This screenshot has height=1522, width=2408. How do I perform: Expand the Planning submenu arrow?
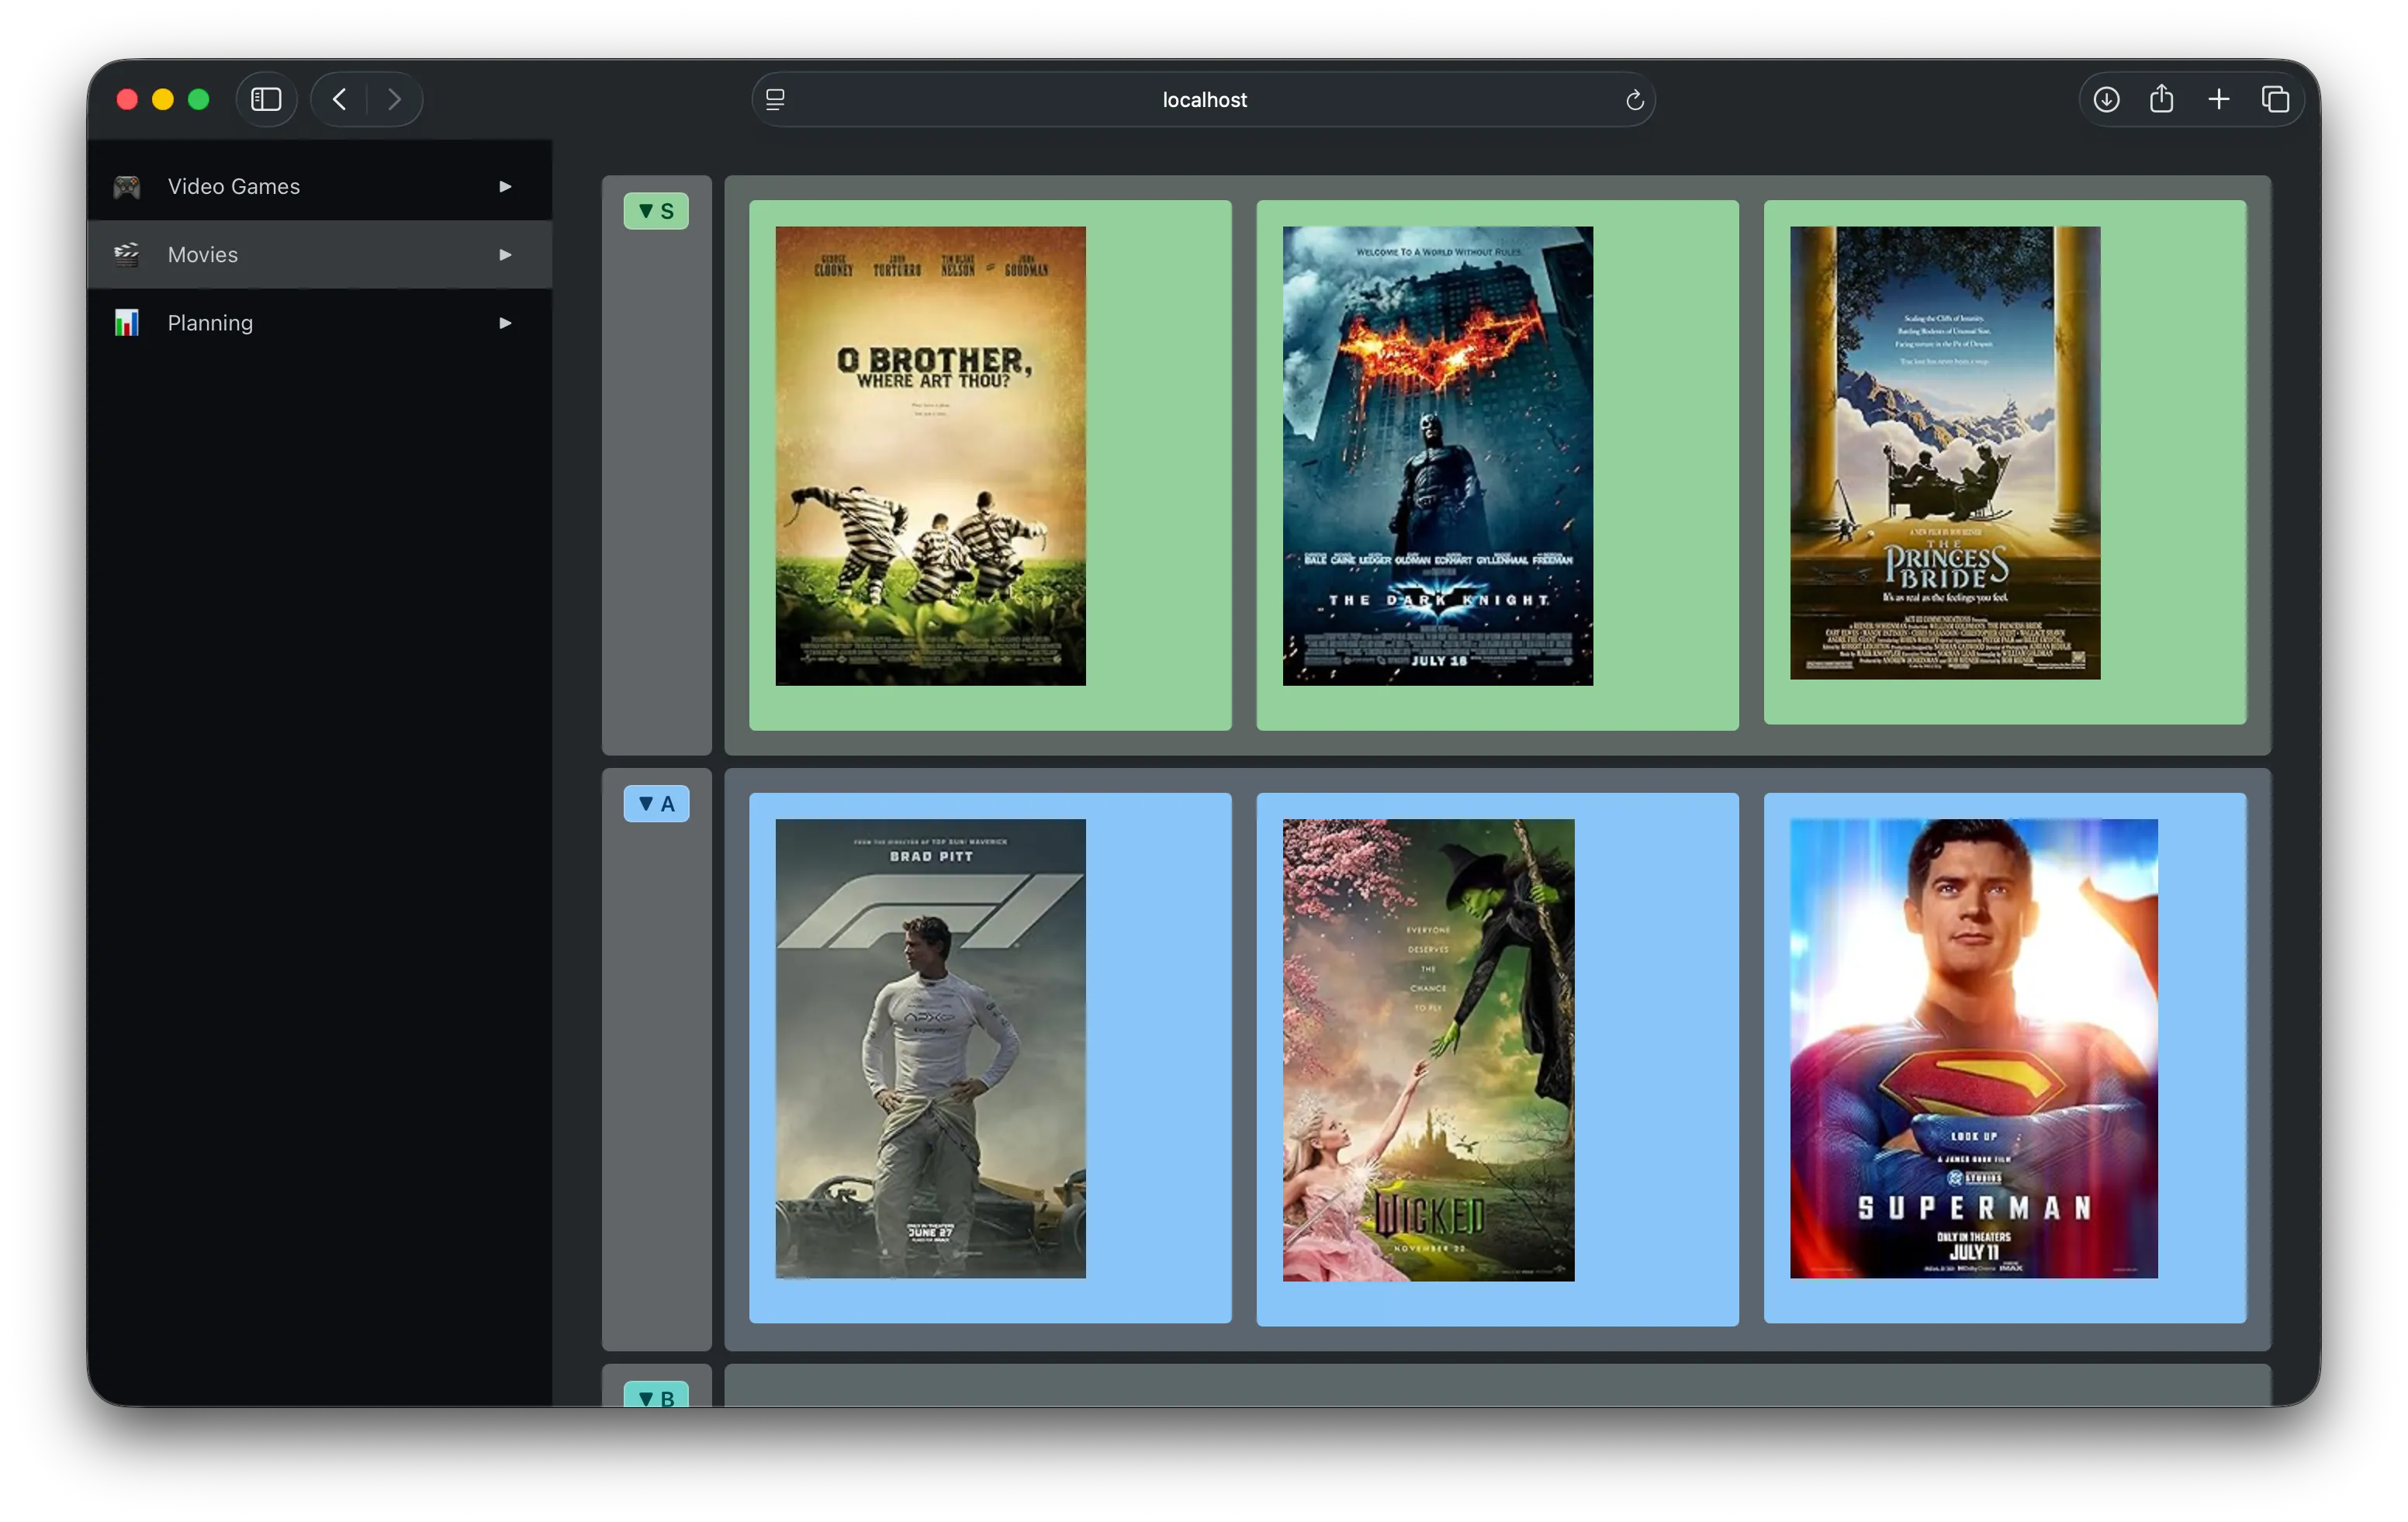coord(504,322)
